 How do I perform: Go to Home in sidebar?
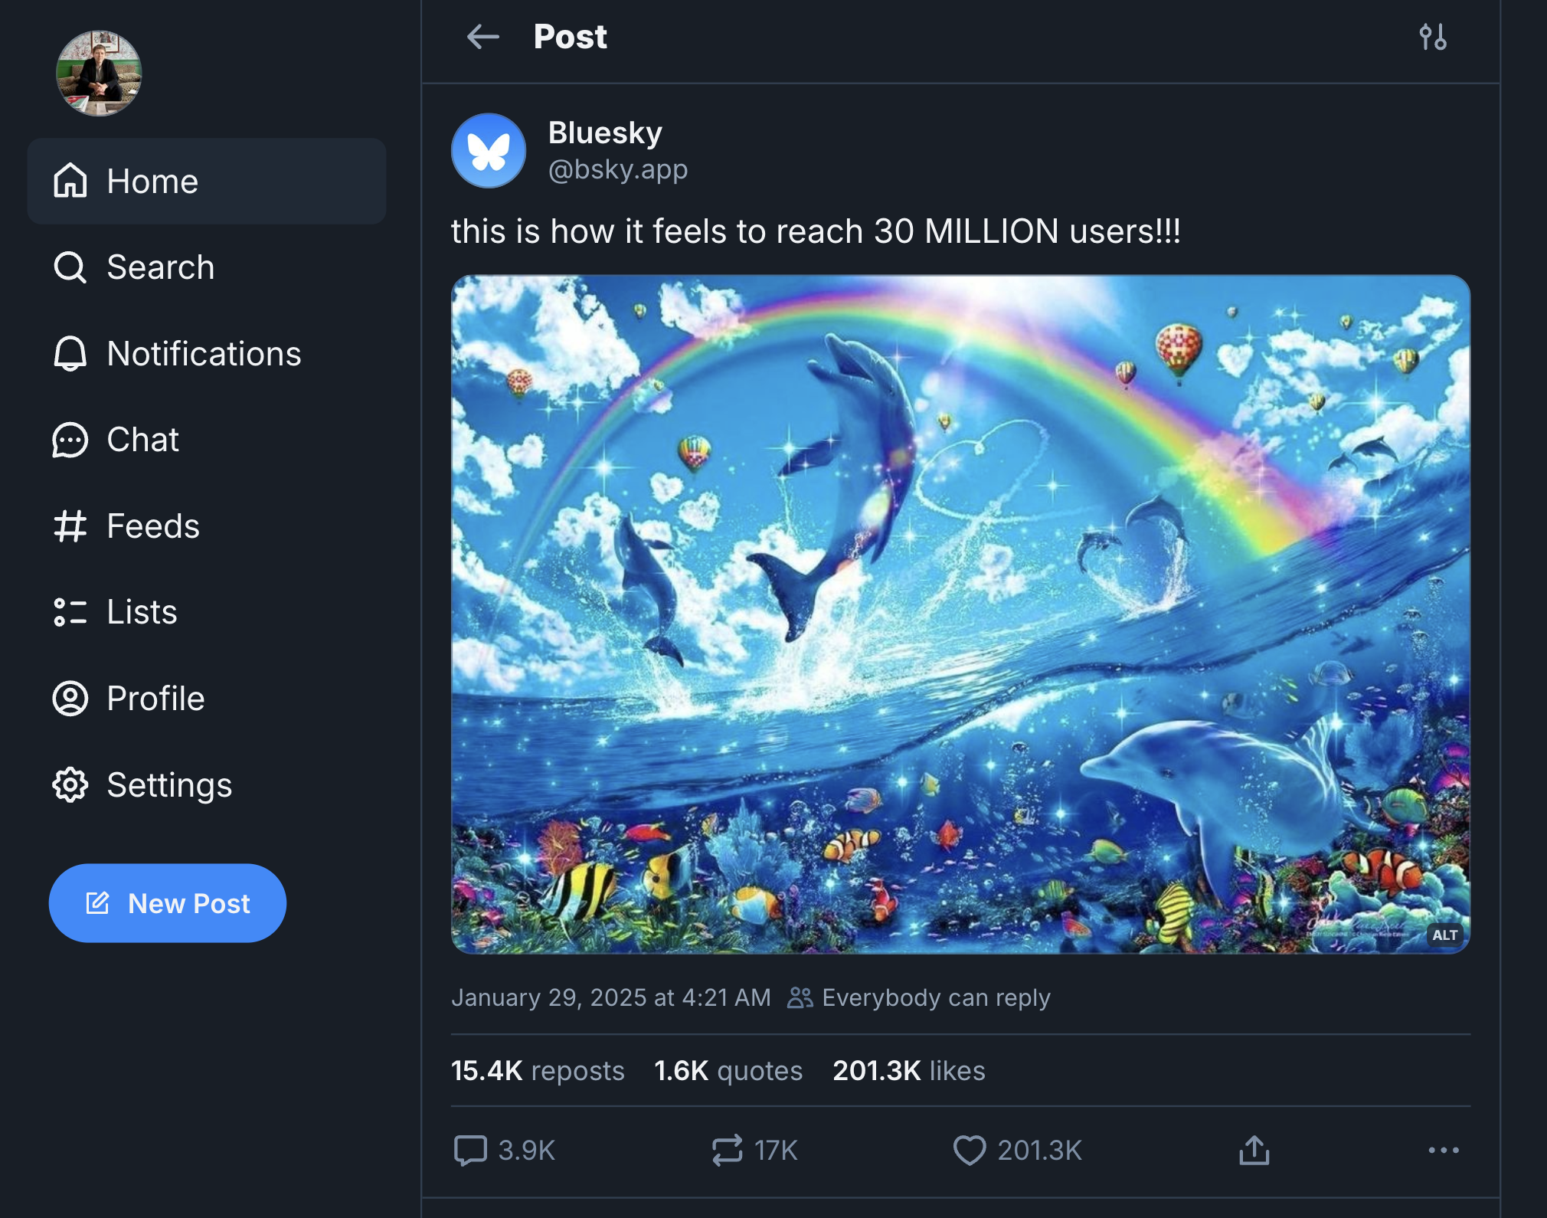pos(207,182)
